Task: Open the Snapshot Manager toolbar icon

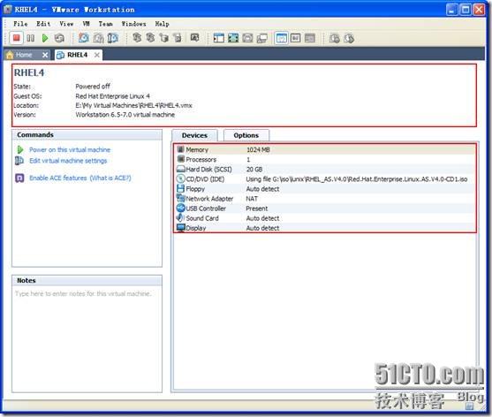Action: [x=113, y=38]
